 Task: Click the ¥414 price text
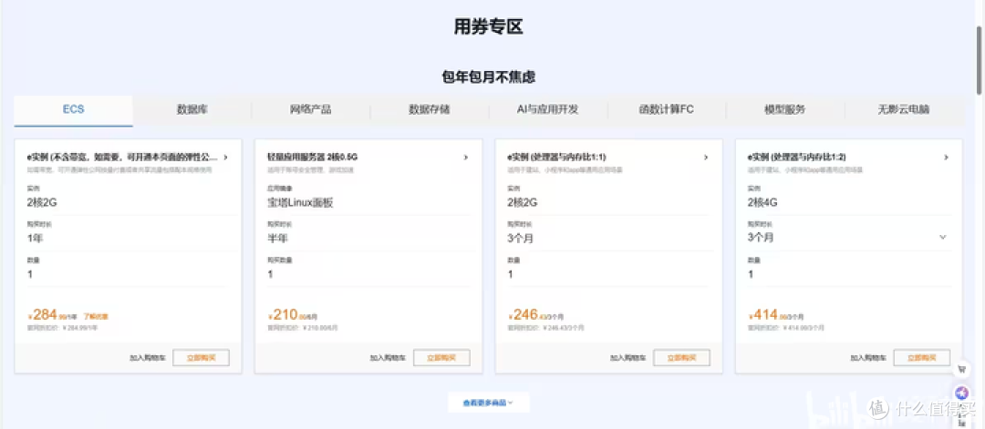(776, 315)
